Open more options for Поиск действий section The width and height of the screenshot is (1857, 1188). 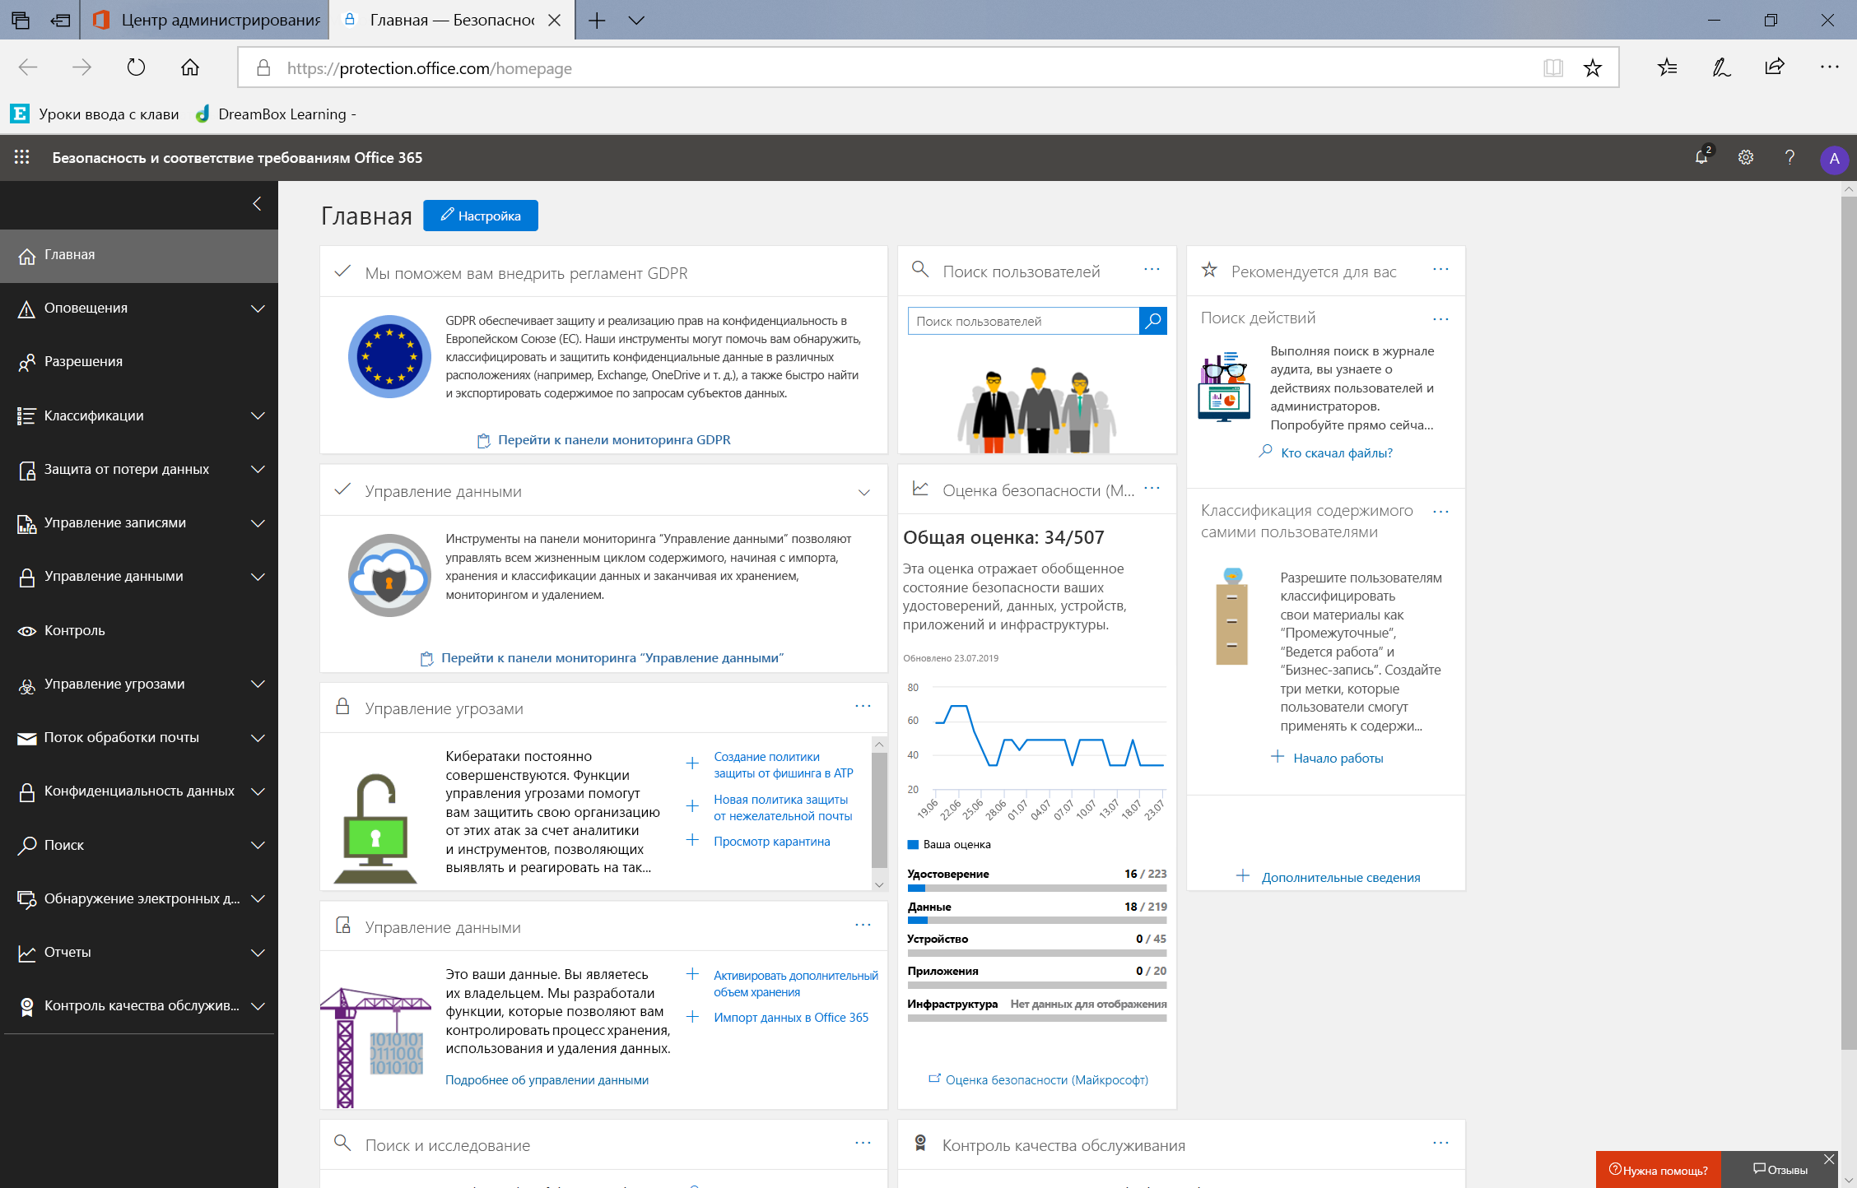[1440, 319]
